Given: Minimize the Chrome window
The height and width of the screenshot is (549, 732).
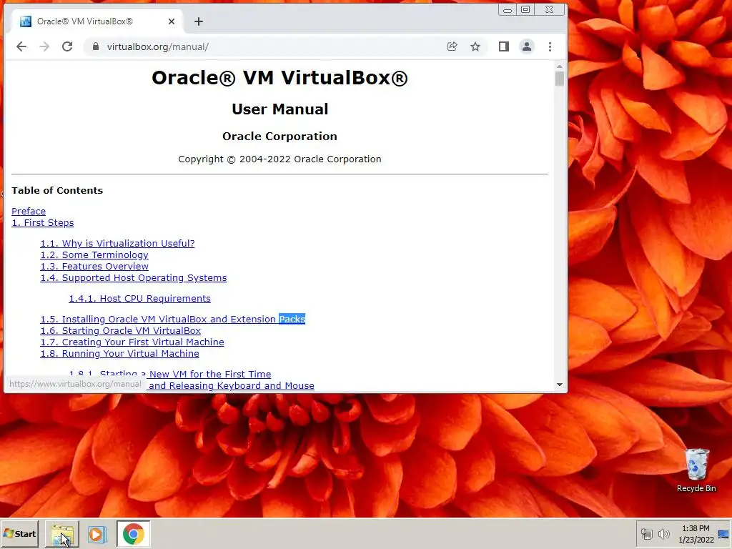Looking at the screenshot, I should (508, 10).
